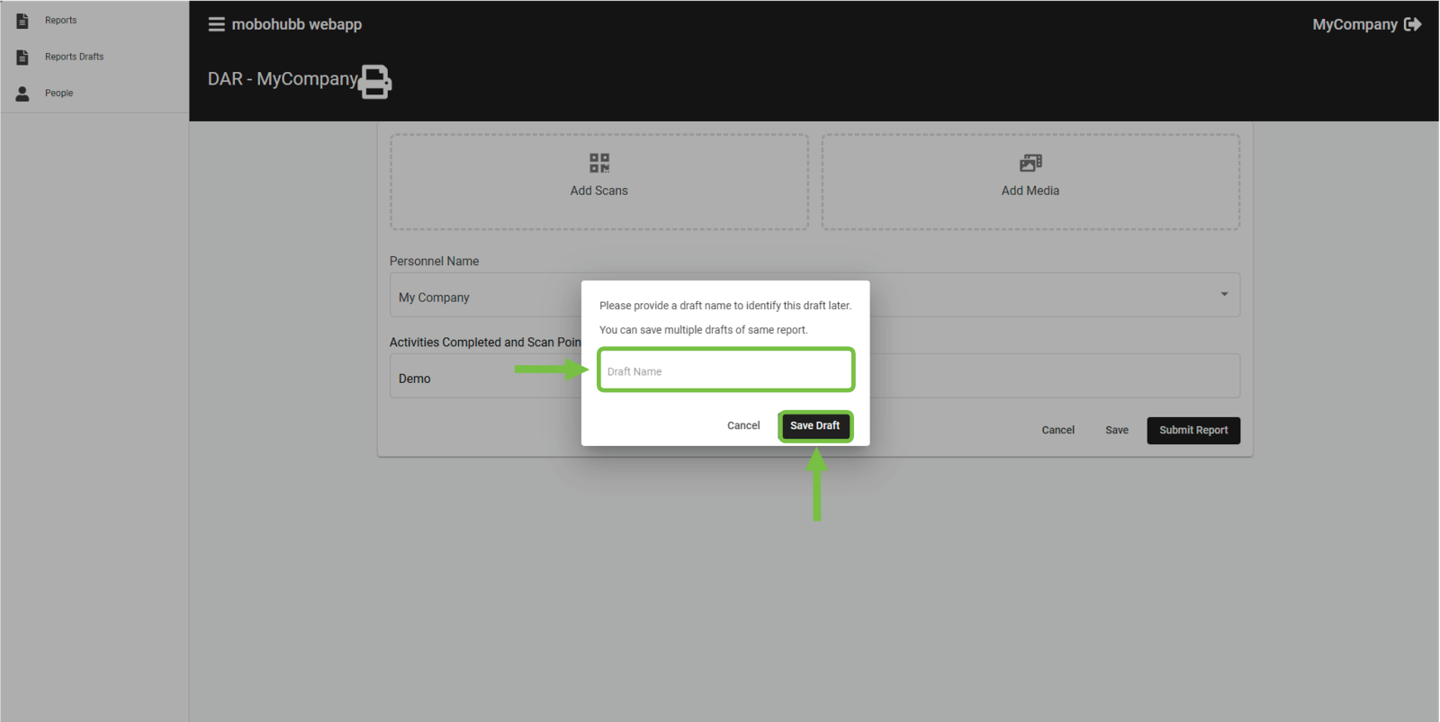The height and width of the screenshot is (722, 1440).
Task: Click the People person icon in sidebar
Action: (x=22, y=94)
